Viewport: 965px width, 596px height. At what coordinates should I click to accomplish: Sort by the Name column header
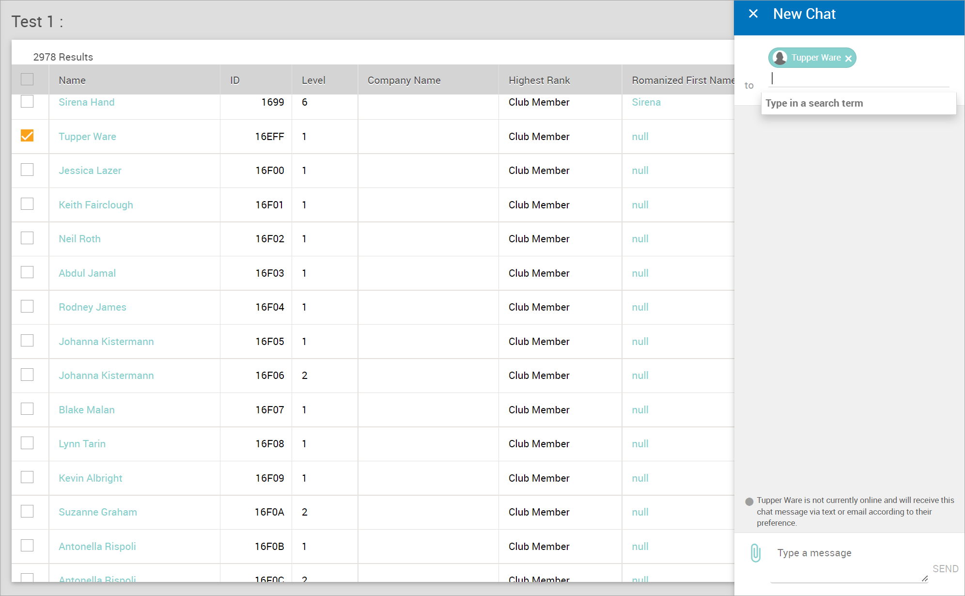(72, 80)
